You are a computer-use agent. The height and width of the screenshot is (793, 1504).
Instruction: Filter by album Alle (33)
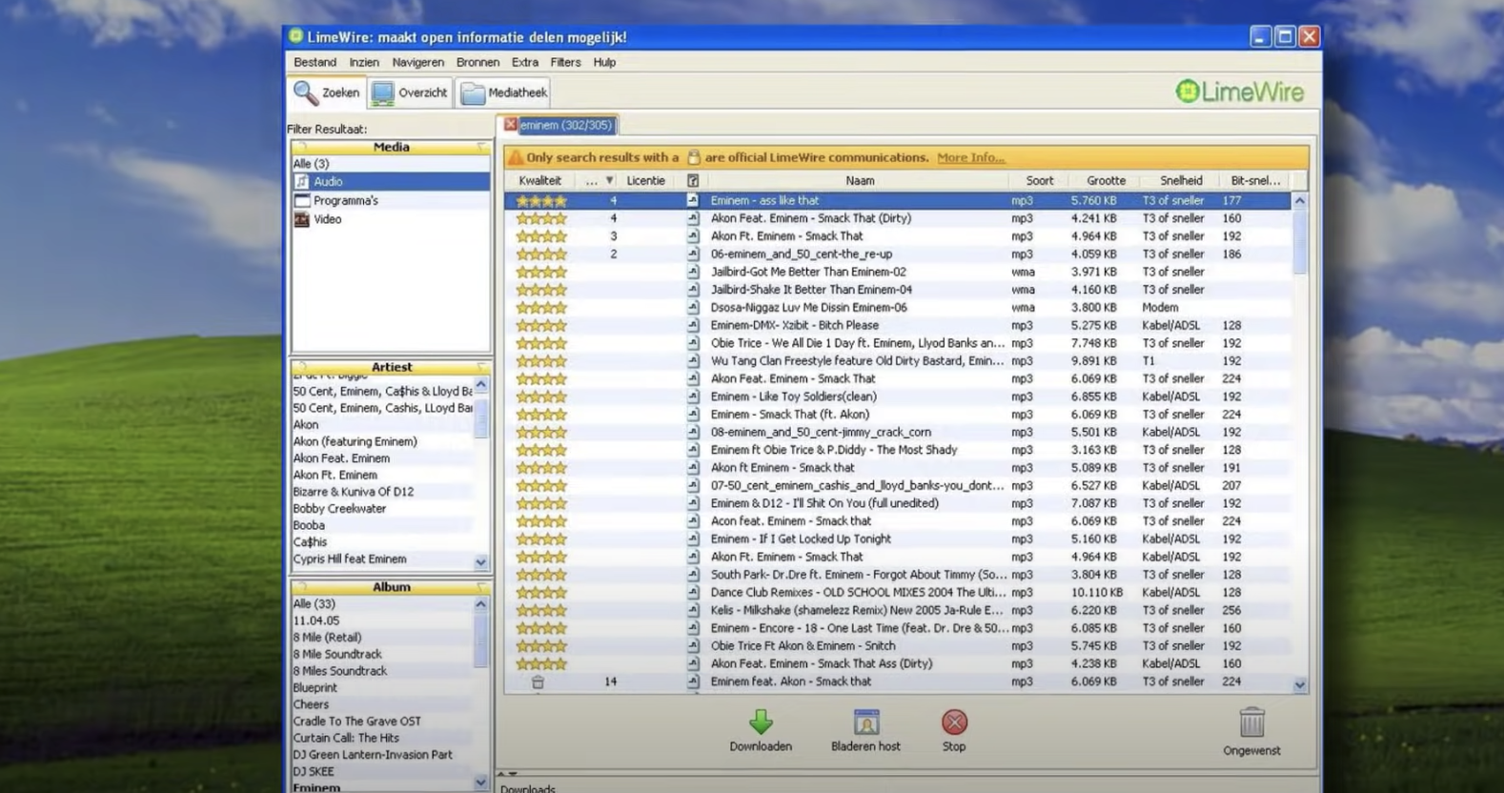tap(314, 603)
